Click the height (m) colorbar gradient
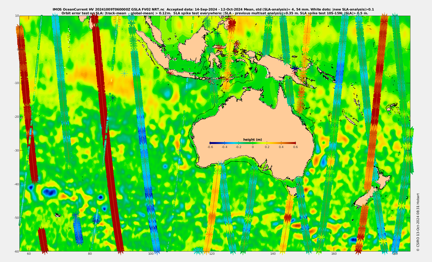Screen dimensions: 432x262 click(252, 143)
